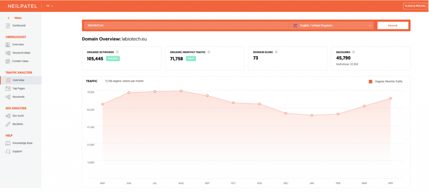
Task: Click the Organic Monthly Traffic legend swatch
Action: point(370,81)
